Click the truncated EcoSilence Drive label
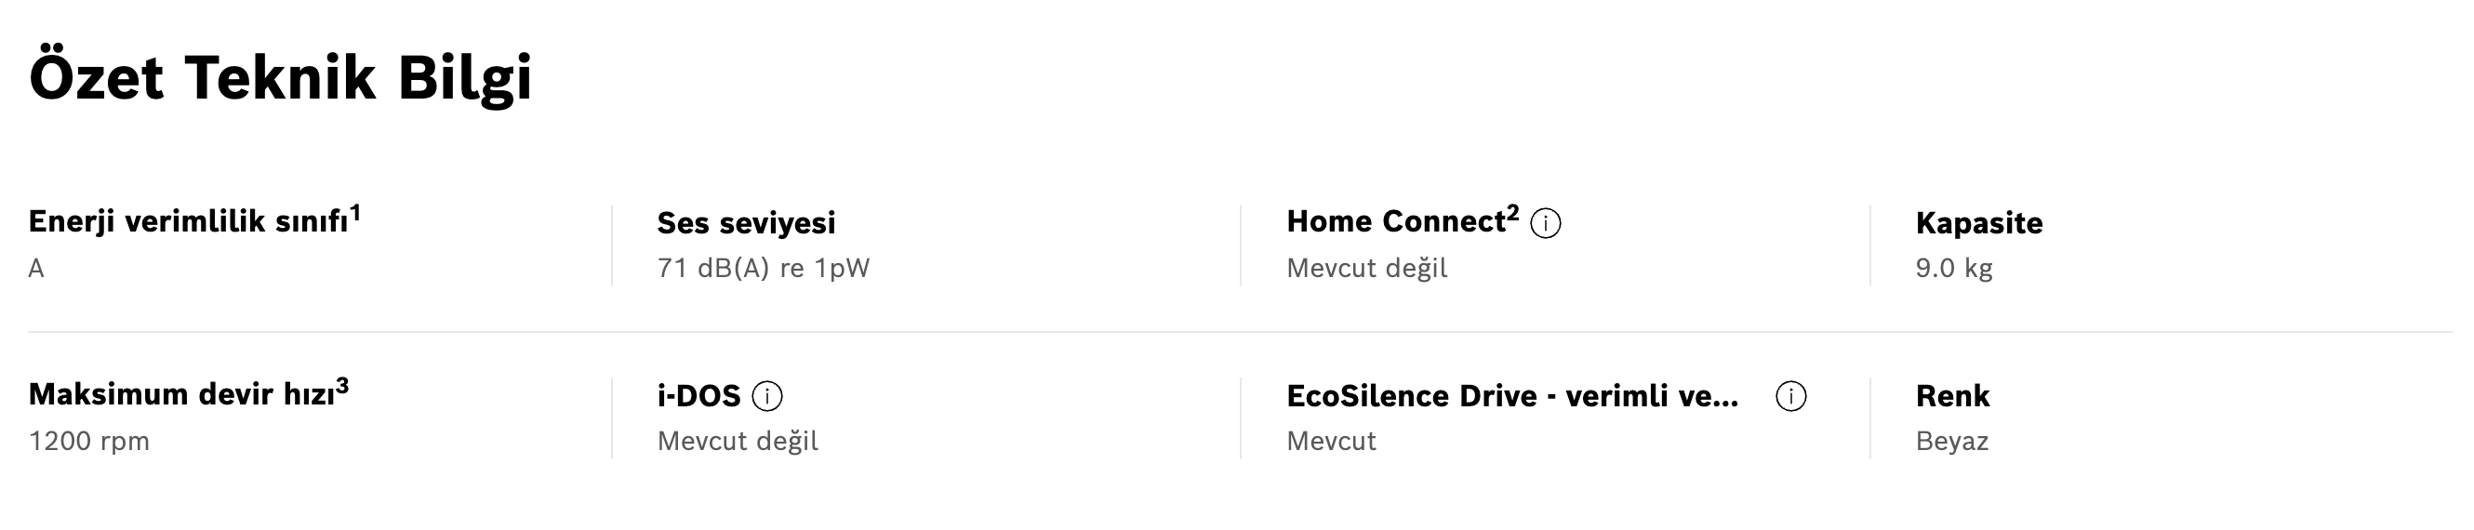 click(1511, 396)
